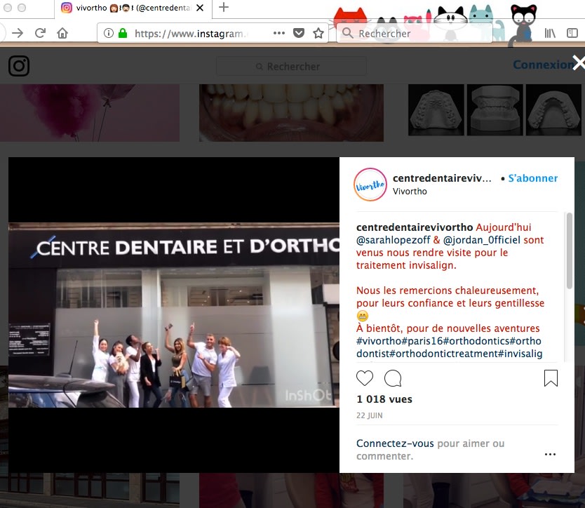Like the post with the heart icon
The width and height of the screenshot is (585, 508).
tap(365, 379)
